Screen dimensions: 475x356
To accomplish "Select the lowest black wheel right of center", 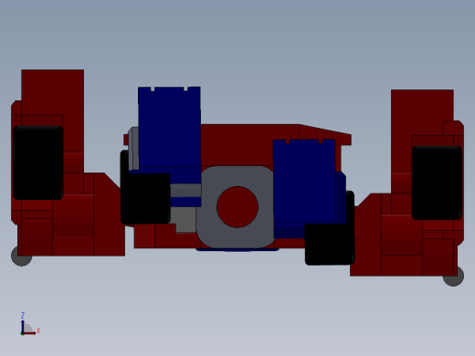I will tap(330, 244).
